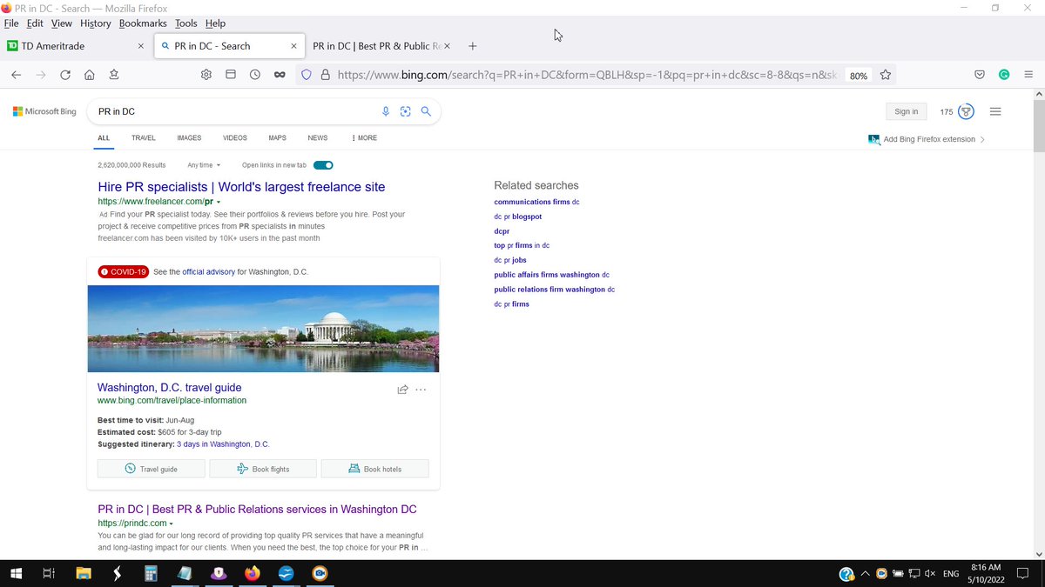Open the Bing settings hamburger menu
This screenshot has height=587, width=1045.
point(995,111)
